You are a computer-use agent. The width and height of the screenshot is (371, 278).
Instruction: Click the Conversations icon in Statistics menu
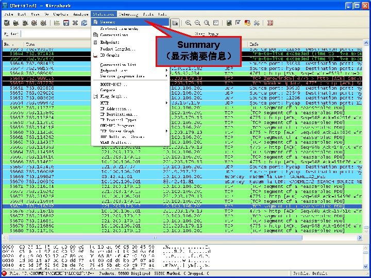click(95, 35)
